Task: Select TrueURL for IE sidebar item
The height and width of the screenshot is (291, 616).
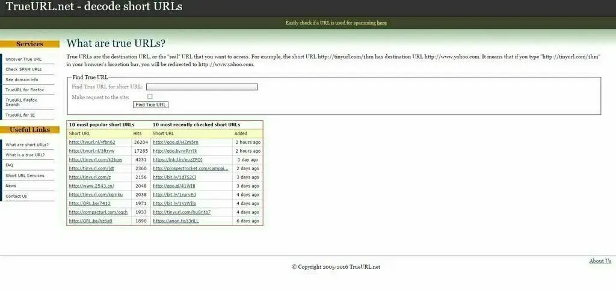Action: click(20, 115)
